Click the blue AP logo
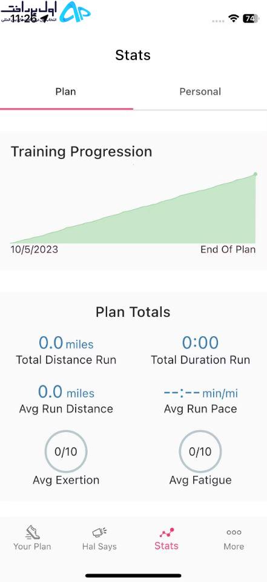 coord(75,12)
